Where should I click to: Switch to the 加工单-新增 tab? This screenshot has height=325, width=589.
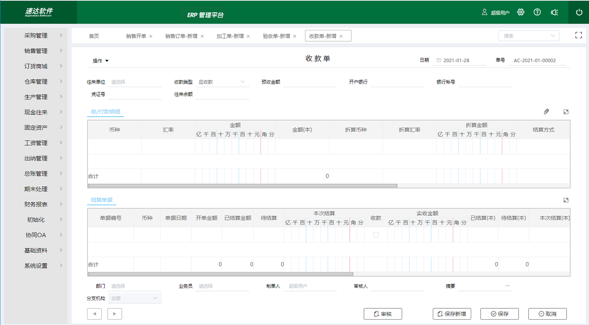[x=230, y=36]
